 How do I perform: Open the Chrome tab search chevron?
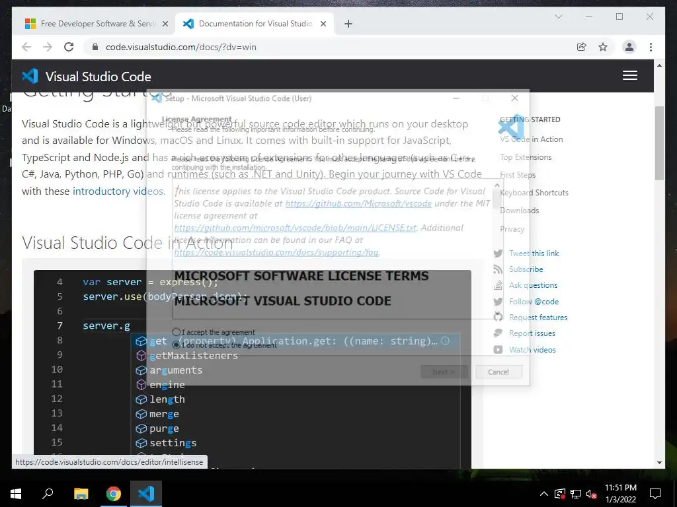tap(558, 17)
